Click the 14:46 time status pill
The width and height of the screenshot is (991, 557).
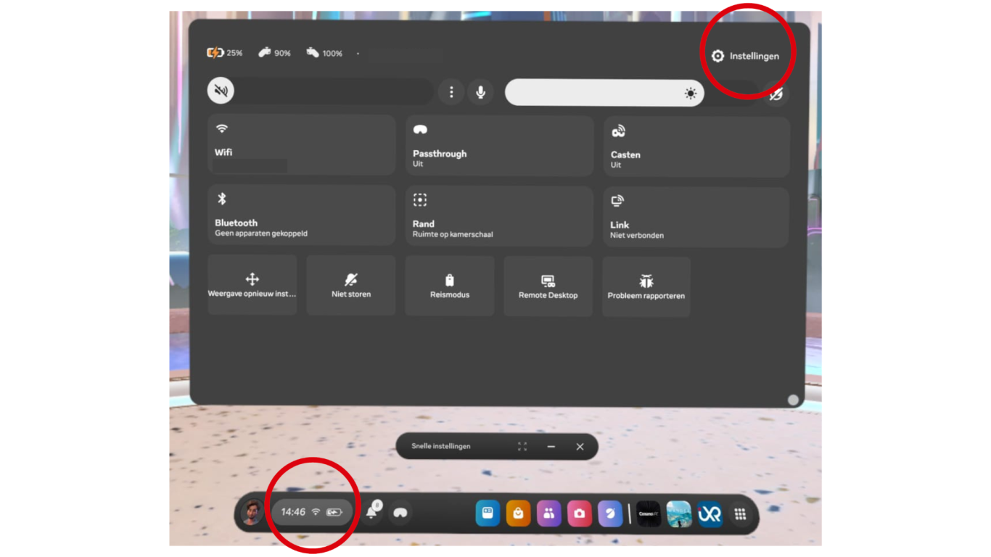[312, 512]
